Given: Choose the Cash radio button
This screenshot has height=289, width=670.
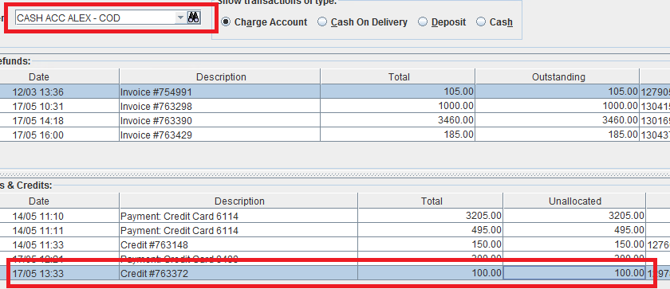Looking at the screenshot, I should click(495, 22).
